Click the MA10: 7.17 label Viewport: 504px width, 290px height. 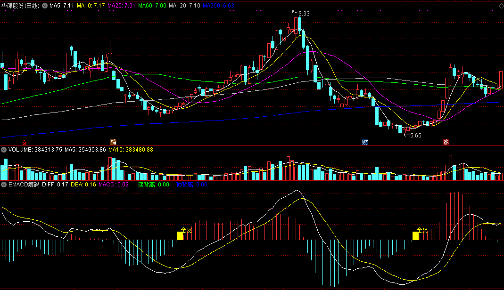[x=91, y=6]
